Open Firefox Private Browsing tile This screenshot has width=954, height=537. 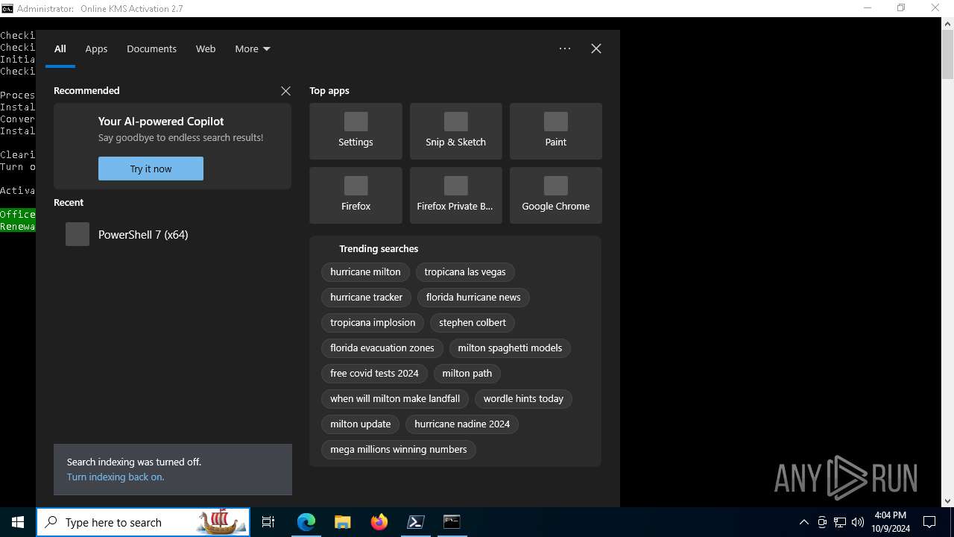[455, 195]
